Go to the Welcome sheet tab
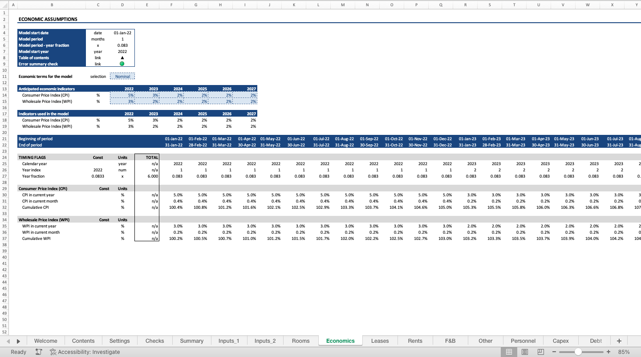Image resolution: width=641 pixels, height=357 pixels. click(46, 341)
